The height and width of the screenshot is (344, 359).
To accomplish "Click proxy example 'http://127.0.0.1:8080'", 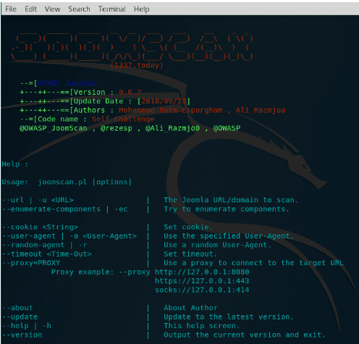I will pyautogui.click(x=202, y=272).
